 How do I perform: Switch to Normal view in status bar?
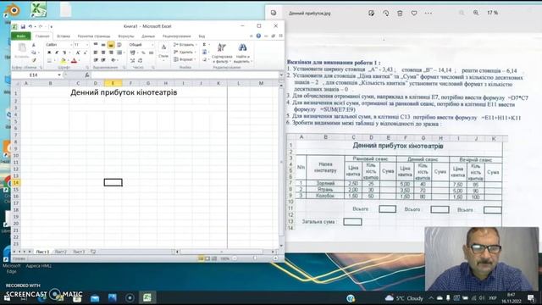pyautogui.click(x=201, y=258)
